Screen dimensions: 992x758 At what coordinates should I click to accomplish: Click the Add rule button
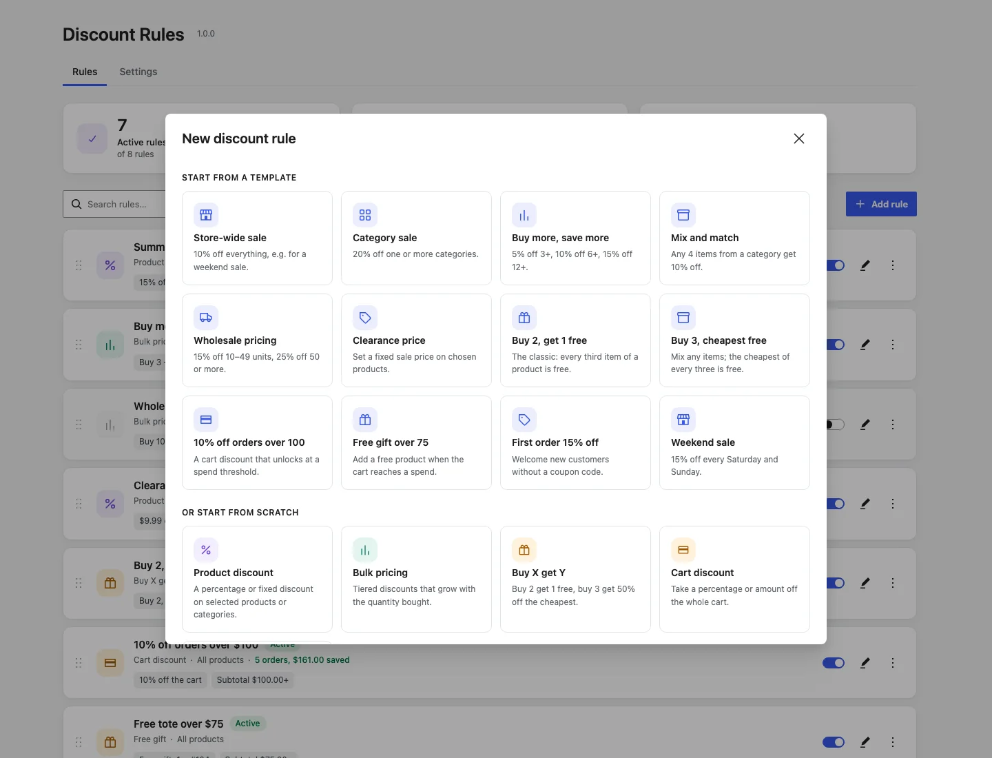point(881,204)
